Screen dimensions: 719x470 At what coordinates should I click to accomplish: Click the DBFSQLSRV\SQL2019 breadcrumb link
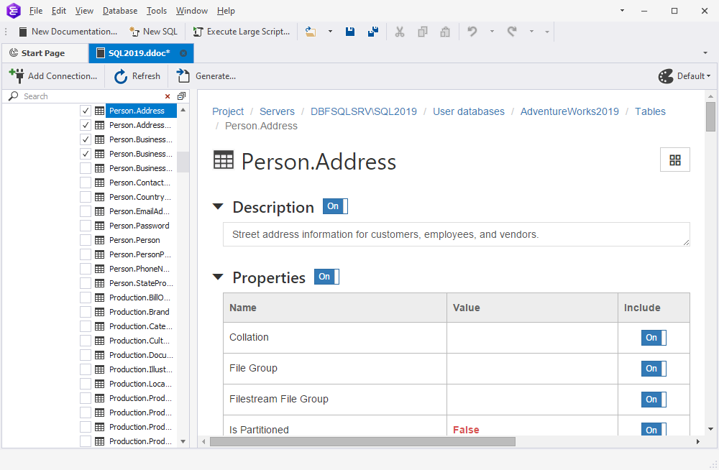pyautogui.click(x=364, y=111)
